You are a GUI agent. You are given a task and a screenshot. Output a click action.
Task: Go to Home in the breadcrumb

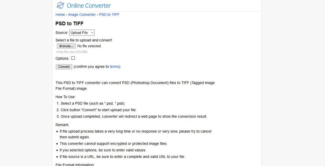pos(60,15)
